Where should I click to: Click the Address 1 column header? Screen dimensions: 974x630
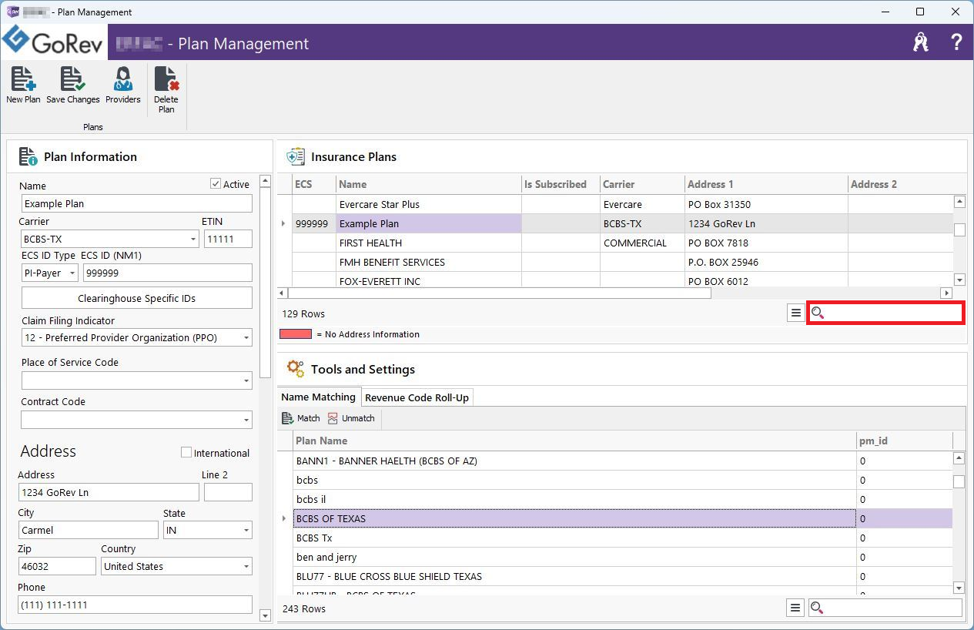(x=766, y=184)
